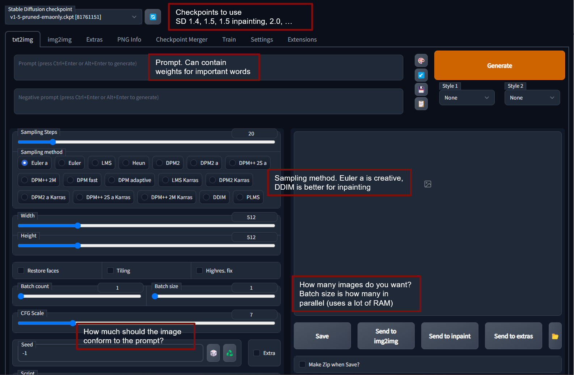Image resolution: width=574 pixels, height=375 pixels.
Task: Click the color palette icon beside the prompt
Action: pos(421,61)
